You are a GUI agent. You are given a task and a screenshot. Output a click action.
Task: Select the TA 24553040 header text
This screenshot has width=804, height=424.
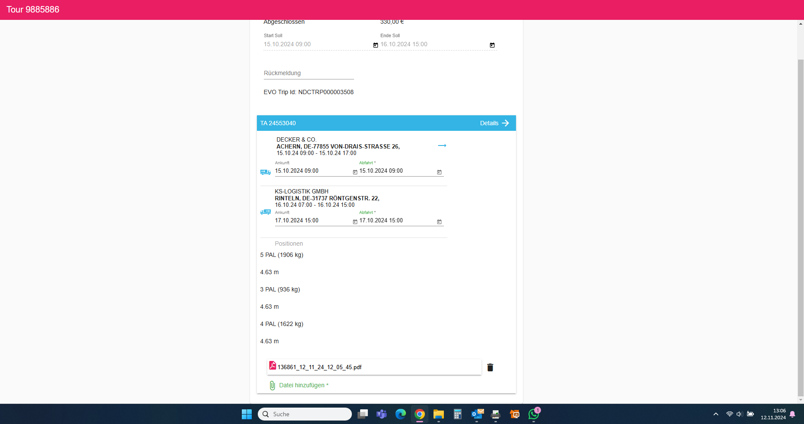[x=278, y=123]
